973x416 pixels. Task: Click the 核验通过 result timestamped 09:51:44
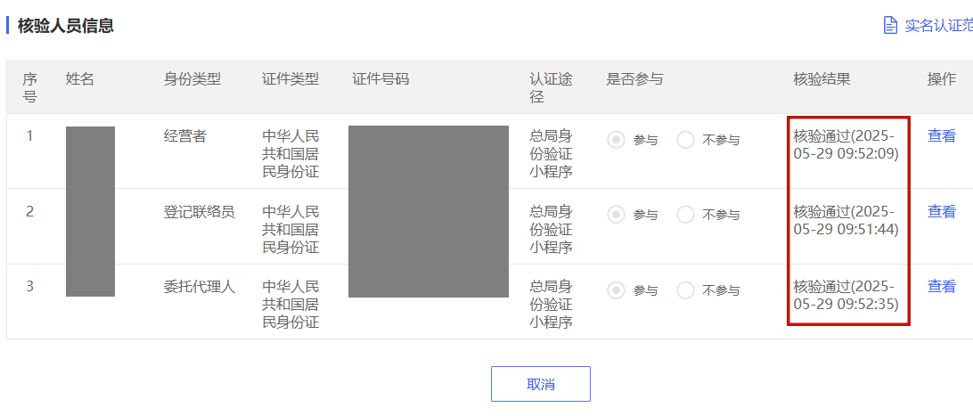846,221
